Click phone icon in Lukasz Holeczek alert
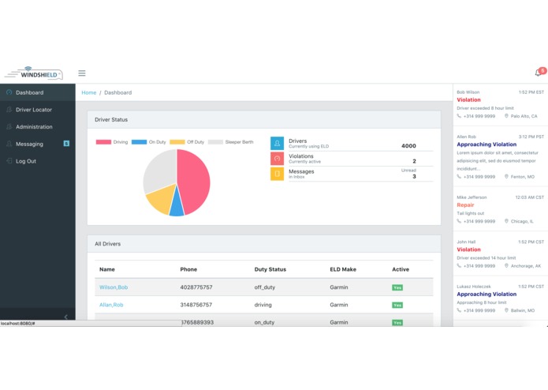This screenshot has height=390, width=548. click(x=459, y=310)
